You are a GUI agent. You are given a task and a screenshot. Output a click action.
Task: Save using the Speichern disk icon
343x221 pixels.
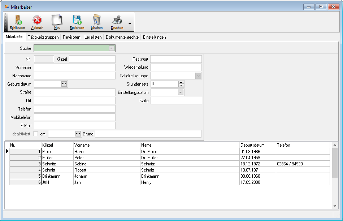(x=77, y=20)
